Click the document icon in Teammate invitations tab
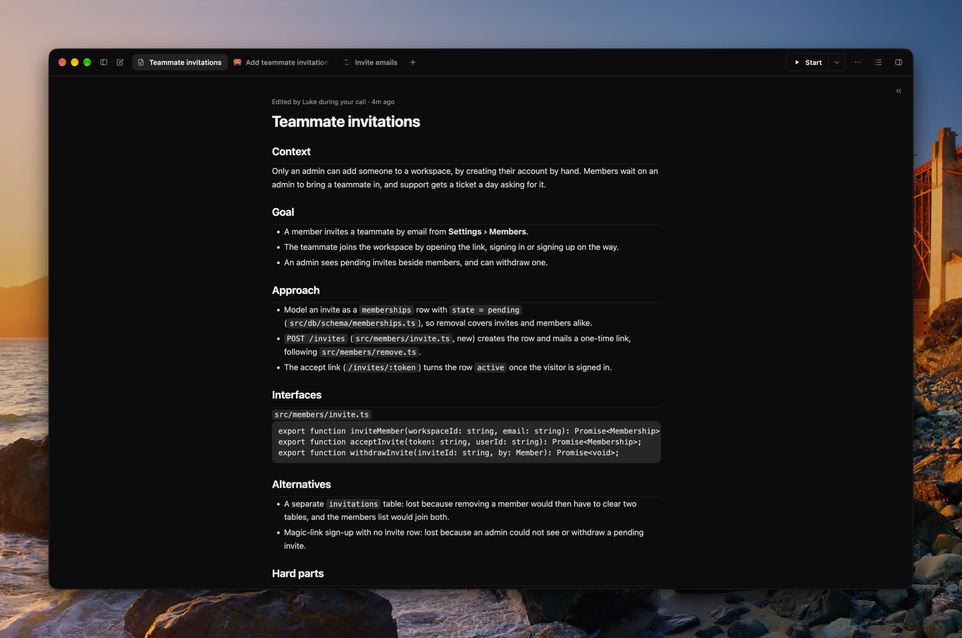This screenshot has height=638, width=962. click(x=141, y=62)
